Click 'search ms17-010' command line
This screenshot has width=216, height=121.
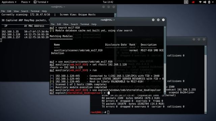coord(69,28)
